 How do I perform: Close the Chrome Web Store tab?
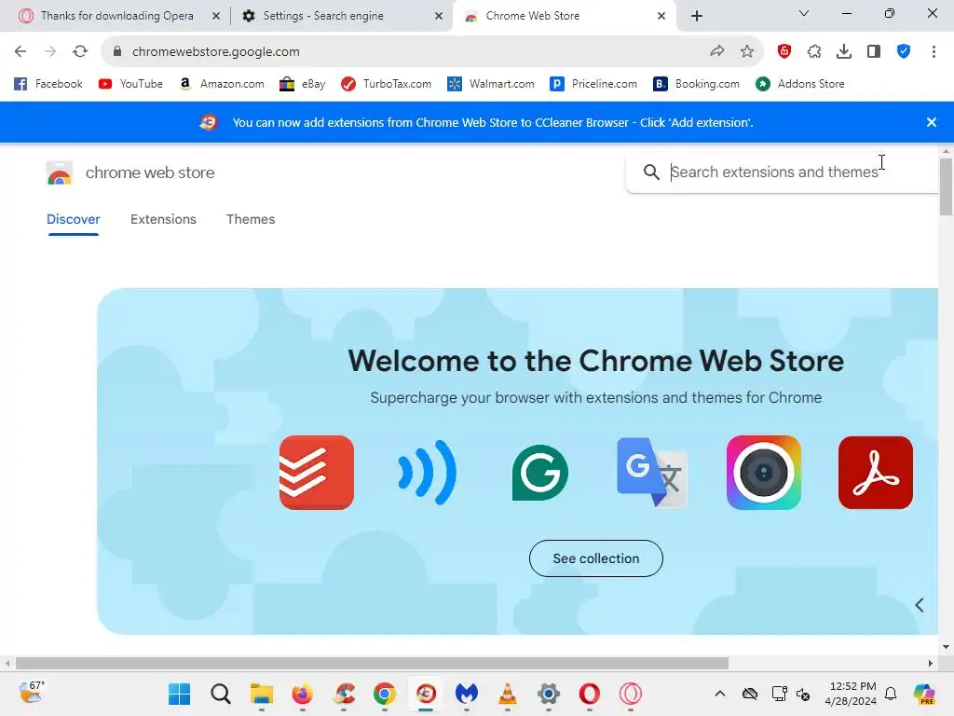[x=661, y=16]
